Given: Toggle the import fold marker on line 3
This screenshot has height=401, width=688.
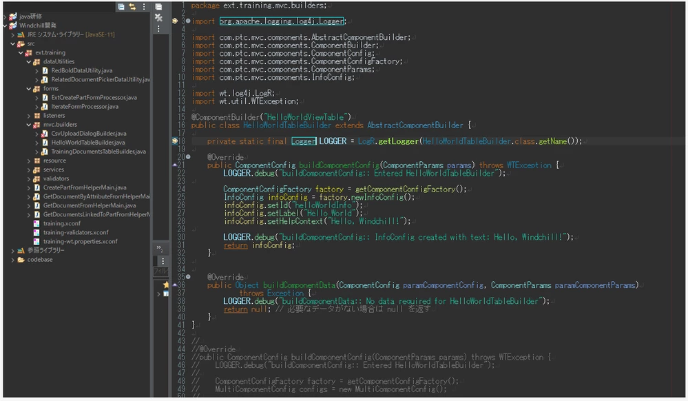Looking at the screenshot, I should pos(188,21).
